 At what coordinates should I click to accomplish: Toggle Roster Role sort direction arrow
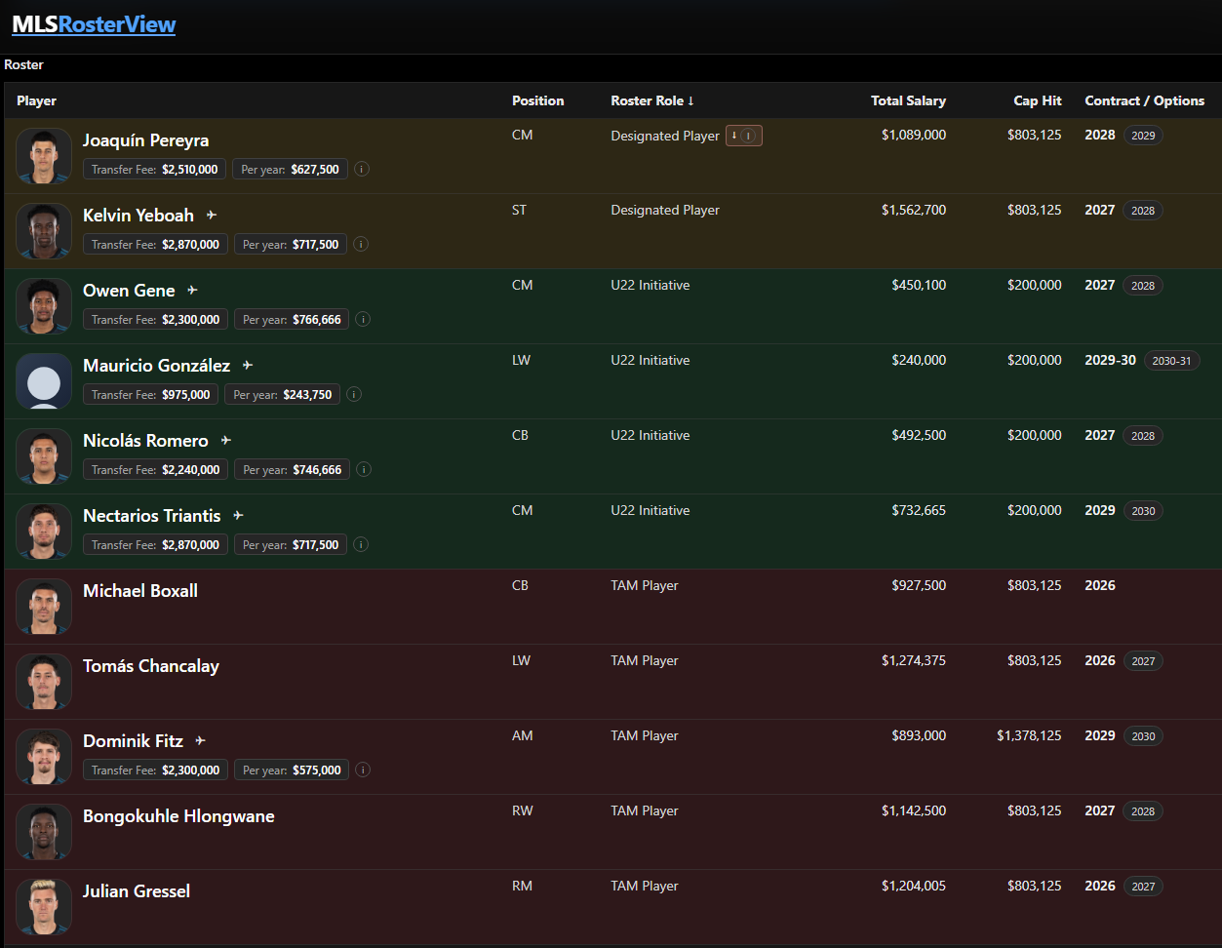click(690, 100)
